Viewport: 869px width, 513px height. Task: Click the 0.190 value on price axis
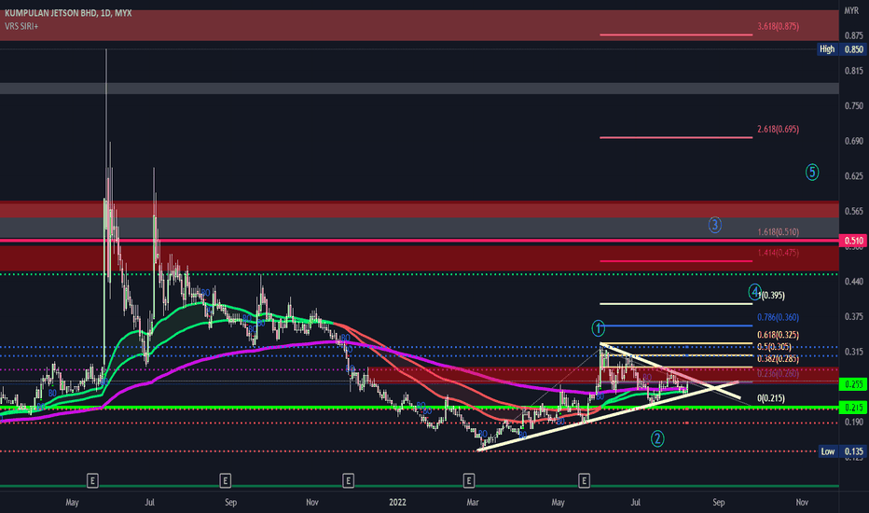853,422
